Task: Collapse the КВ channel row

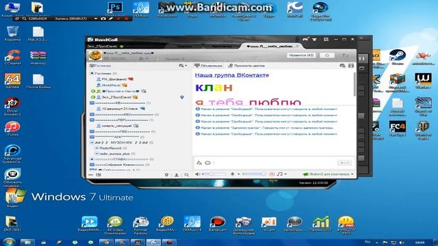Action: pyautogui.click(x=92, y=103)
